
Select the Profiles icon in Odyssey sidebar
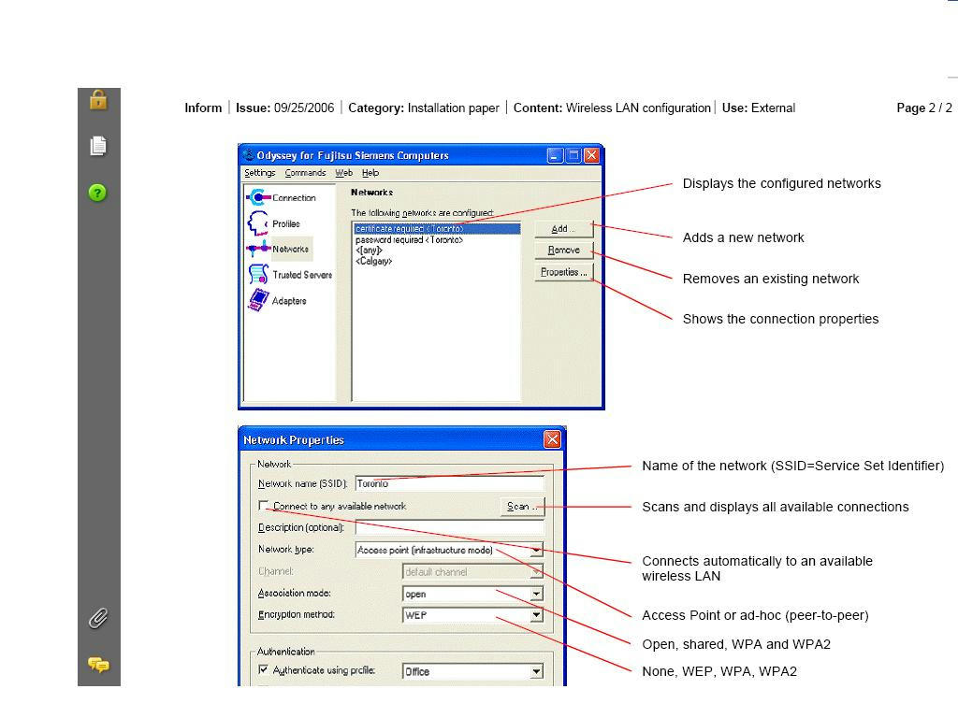click(x=258, y=223)
